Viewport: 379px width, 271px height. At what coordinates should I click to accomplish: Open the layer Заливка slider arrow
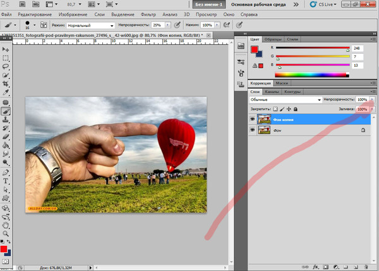click(372, 109)
